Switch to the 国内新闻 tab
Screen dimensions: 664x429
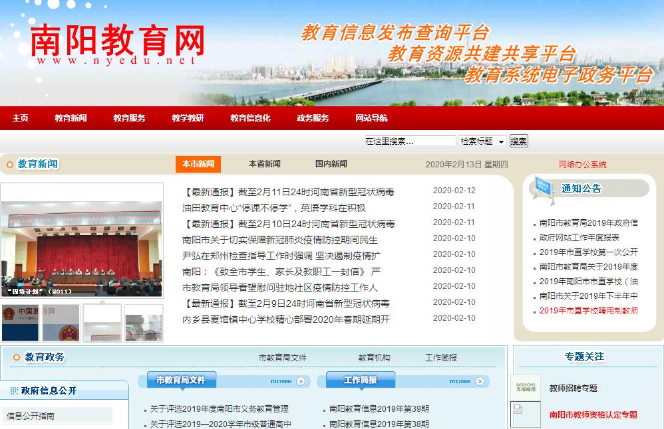click(331, 164)
